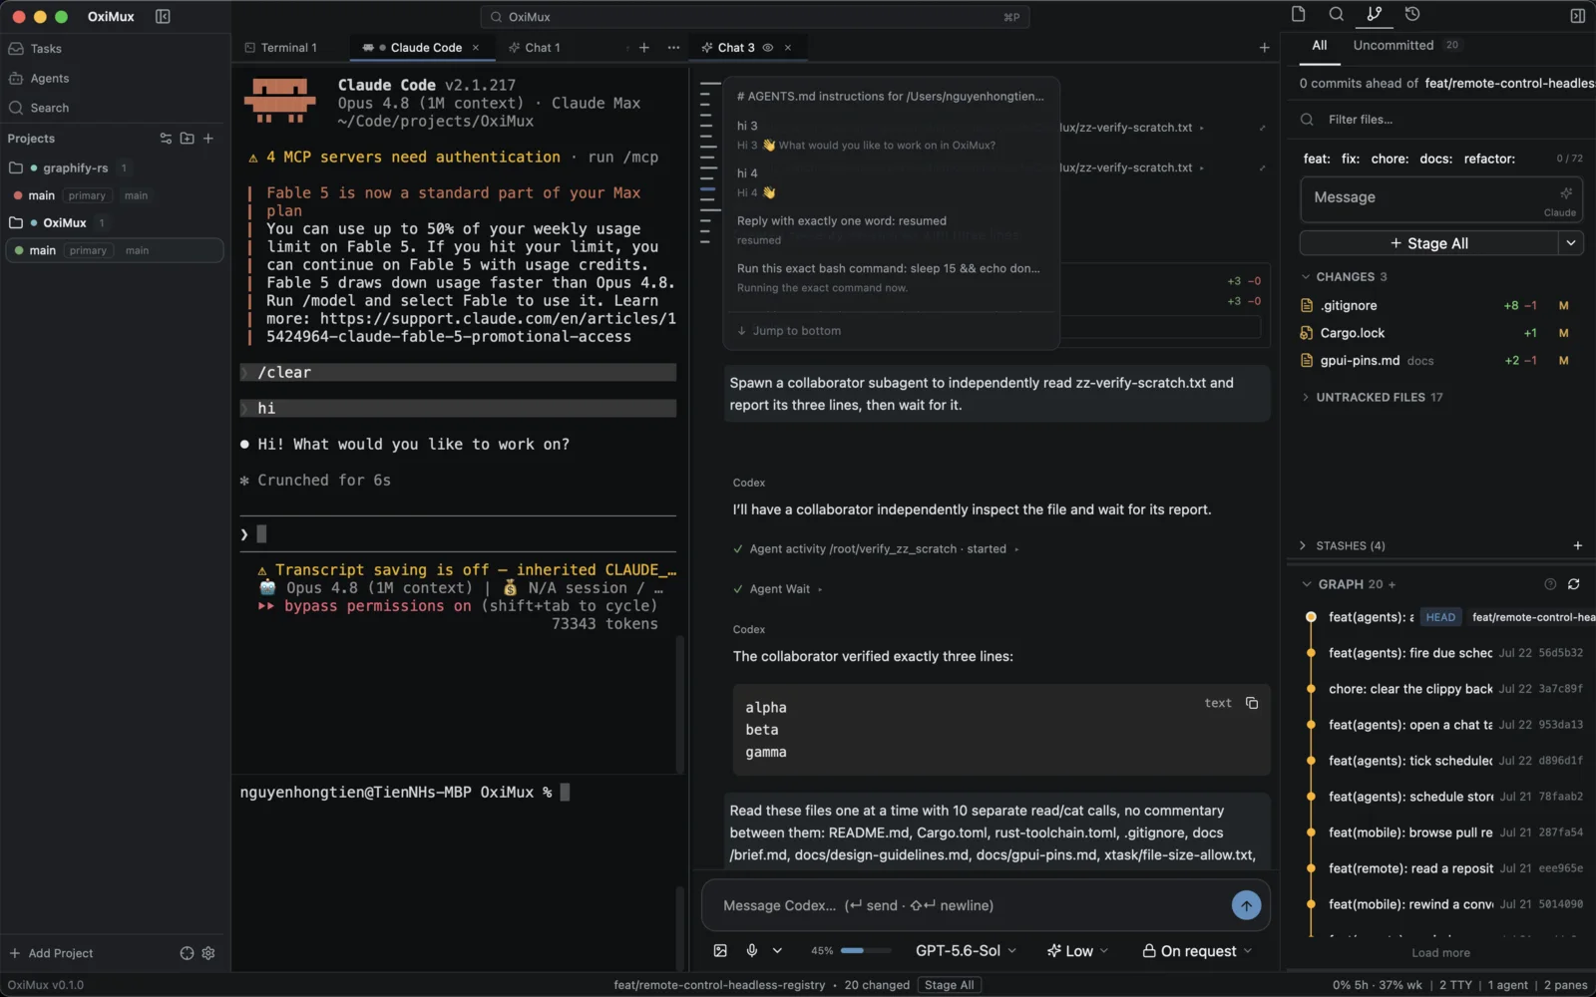Screen dimensions: 1596x997
Task: Open the left pane more options ellipsis
Action: (673, 48)
